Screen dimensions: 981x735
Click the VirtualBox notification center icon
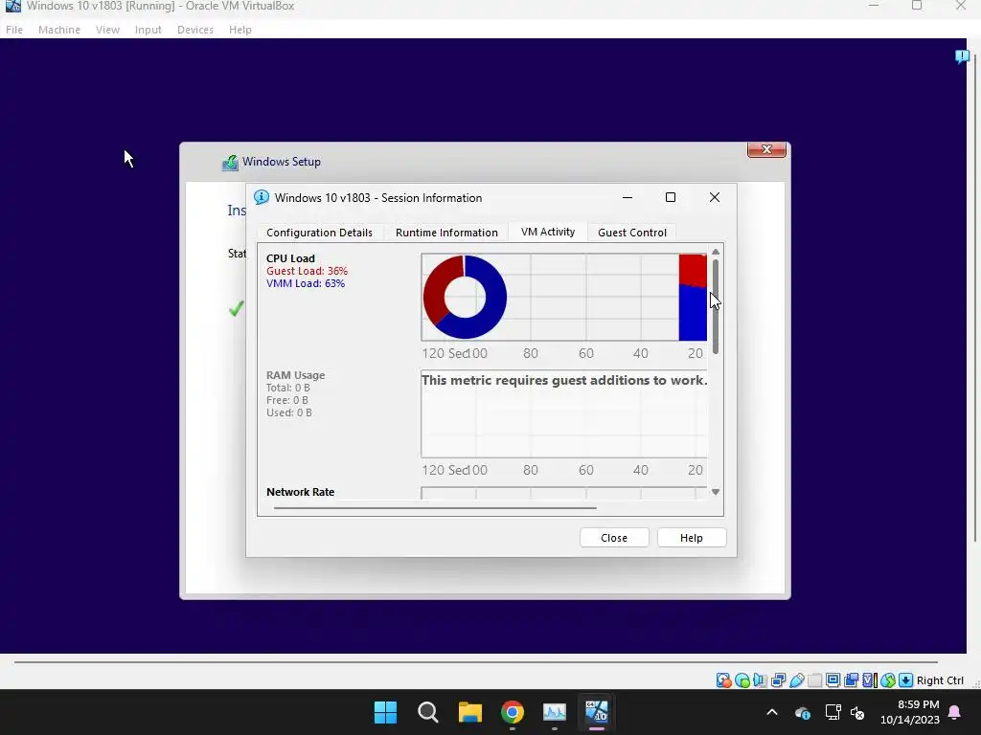click(x=962, y=56)
